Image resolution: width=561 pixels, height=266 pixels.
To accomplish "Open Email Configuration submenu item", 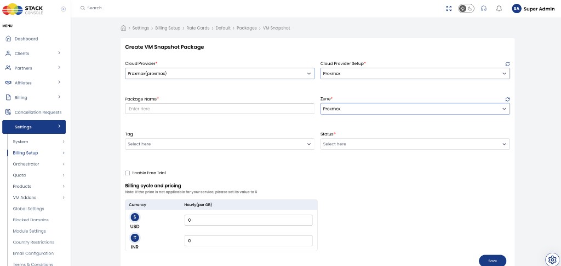I will point(33,253).
